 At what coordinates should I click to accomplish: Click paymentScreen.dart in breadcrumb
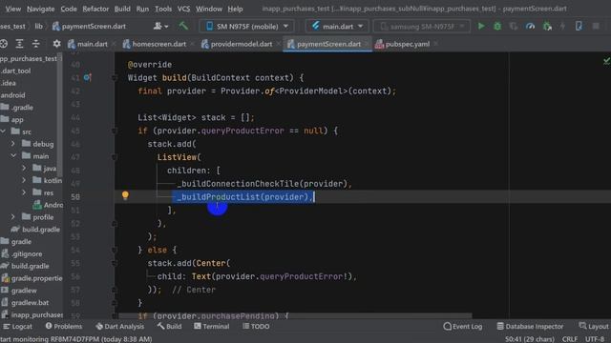(x=89, y=26)
